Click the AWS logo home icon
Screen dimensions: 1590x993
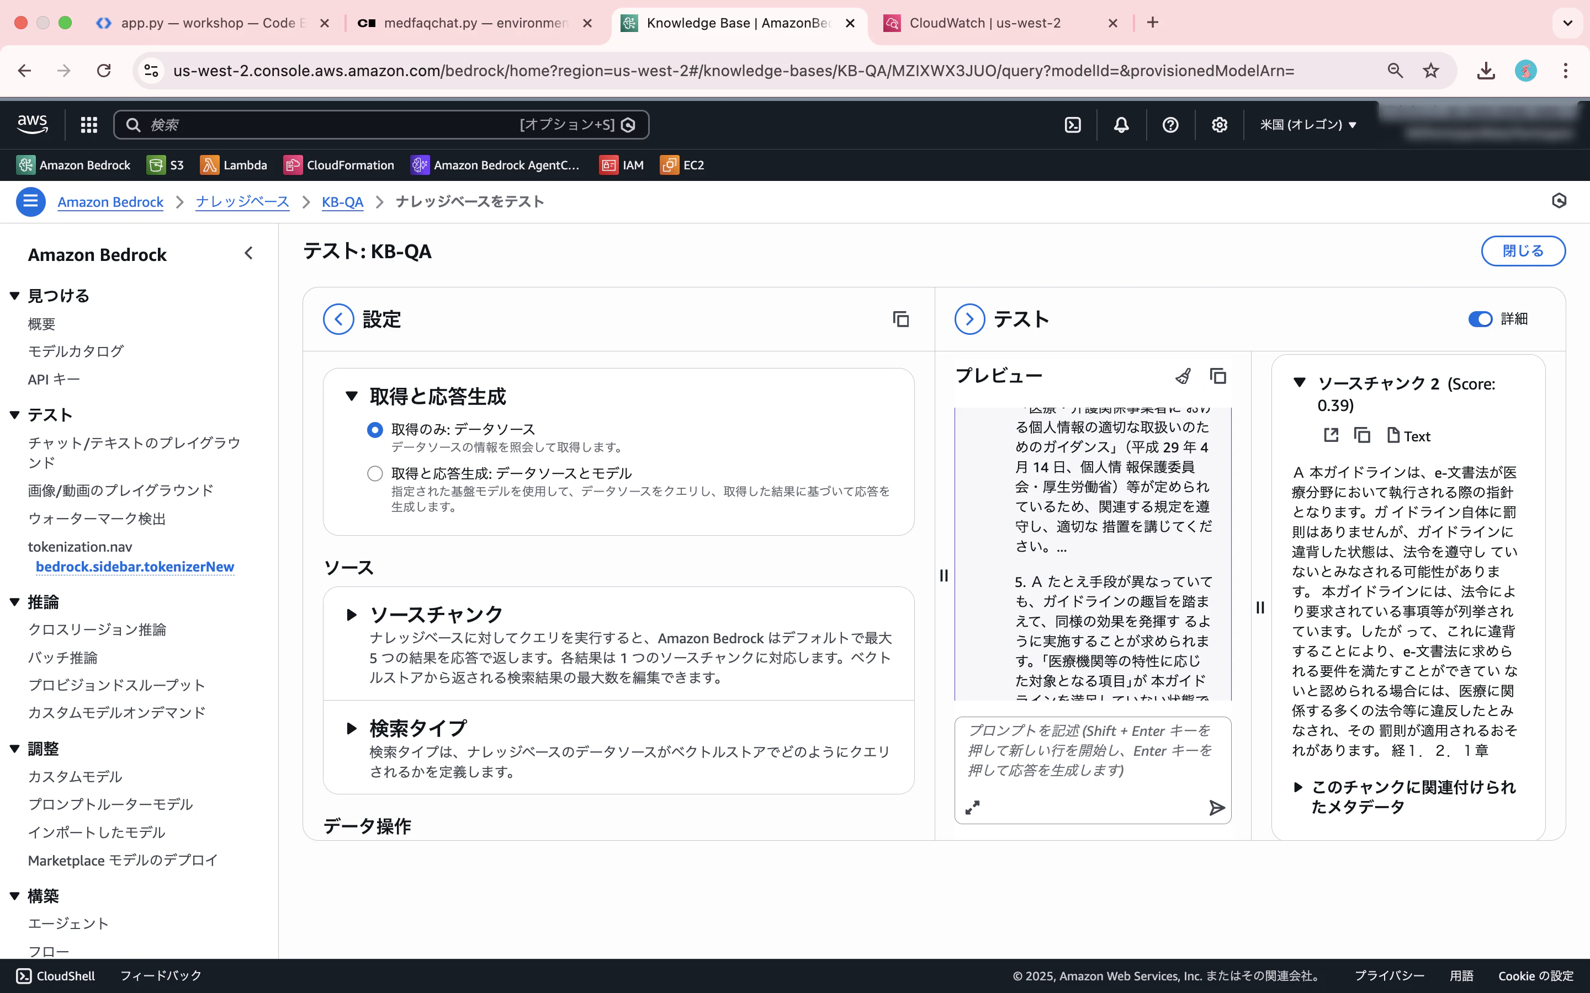32,124
